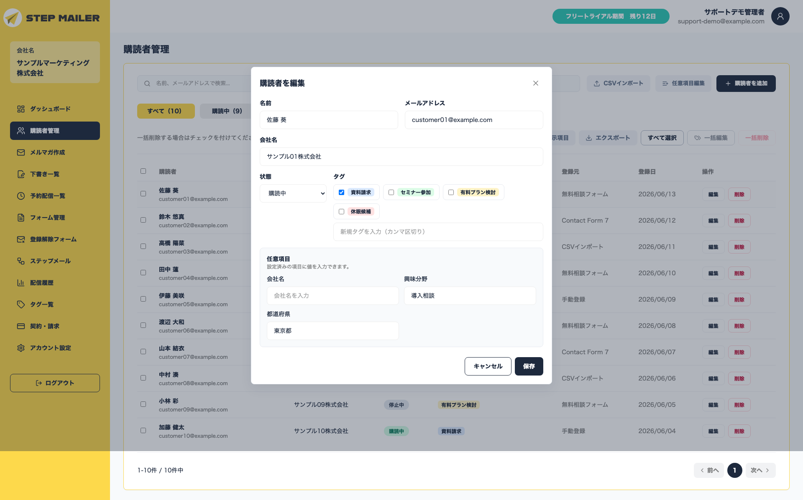Select the 購読中 (9) filter tab
Viewport: 803px width, 500px height.
pos(227,111)
